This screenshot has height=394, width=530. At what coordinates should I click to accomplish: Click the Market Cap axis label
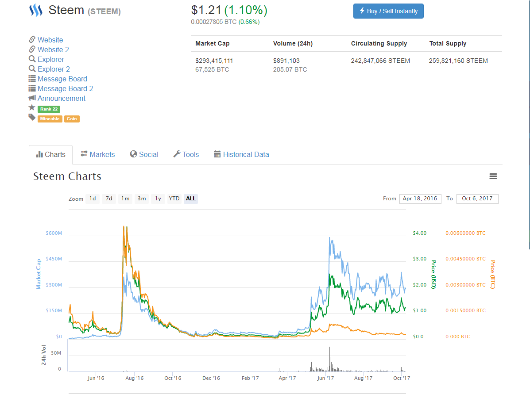39,274
